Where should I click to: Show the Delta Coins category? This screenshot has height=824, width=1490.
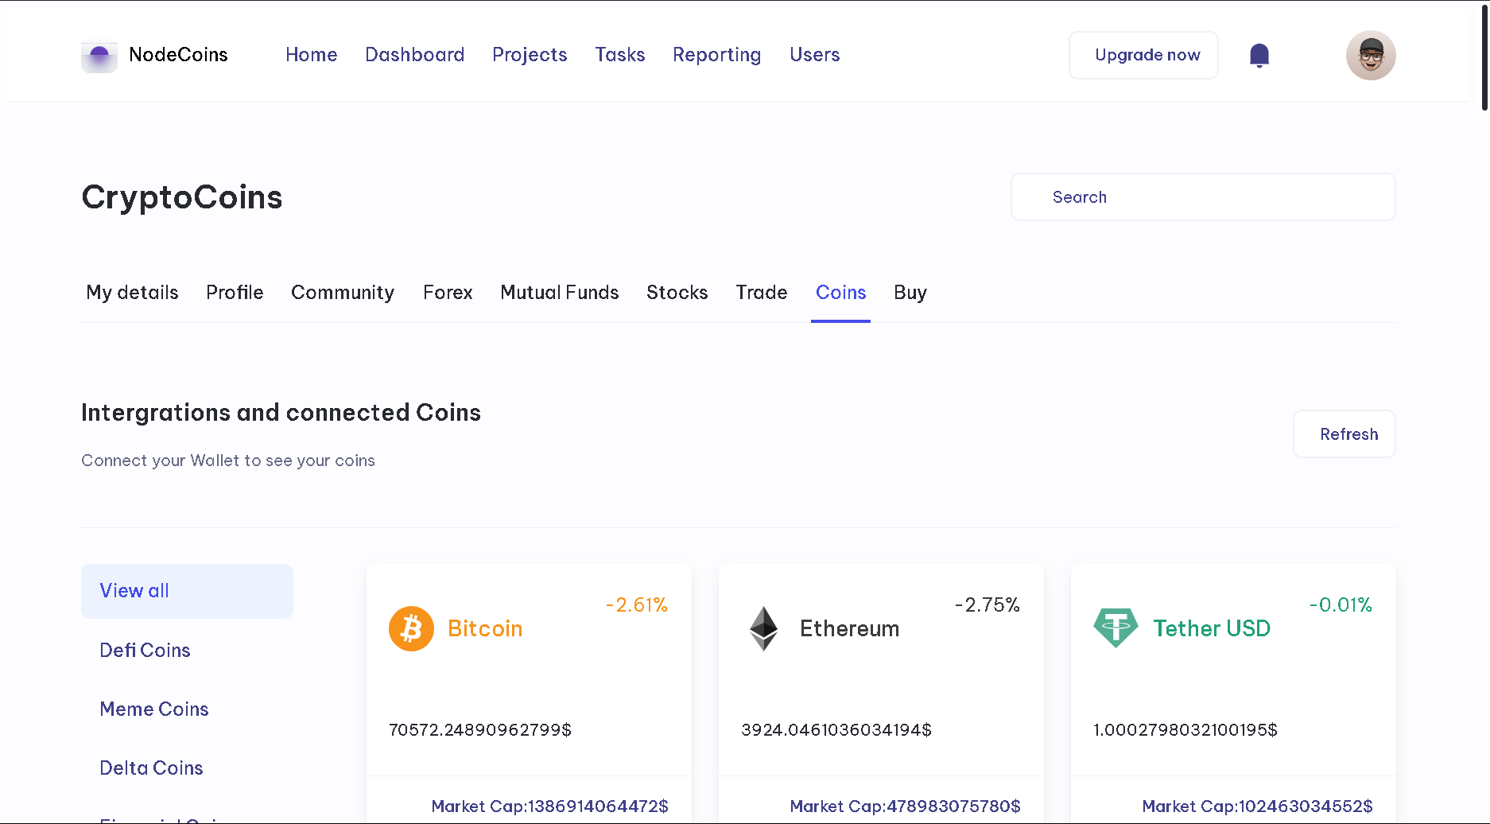pos(151,768)
